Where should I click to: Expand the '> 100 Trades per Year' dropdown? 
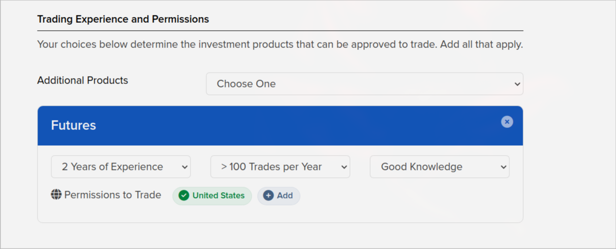280,167
